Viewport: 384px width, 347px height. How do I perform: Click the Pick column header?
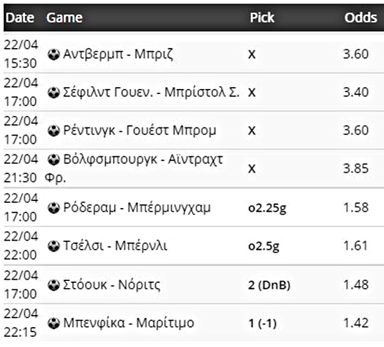point(262,18)
